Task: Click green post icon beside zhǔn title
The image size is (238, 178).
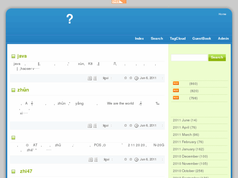Action: [13, 90]
